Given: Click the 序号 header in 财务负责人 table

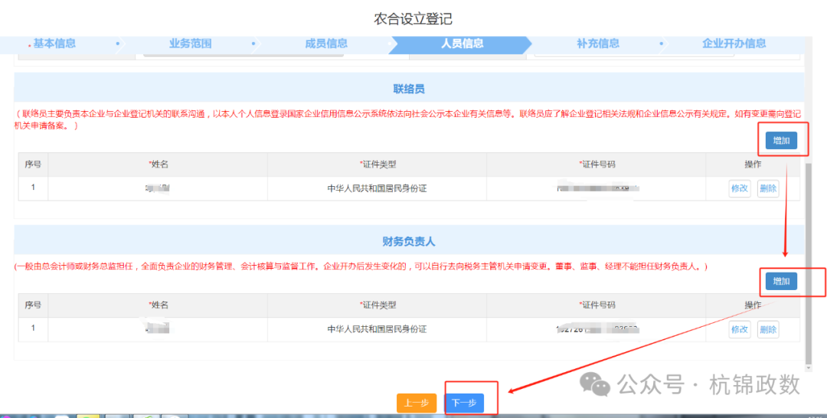Looking at the screenshot, I should (33, 305).
